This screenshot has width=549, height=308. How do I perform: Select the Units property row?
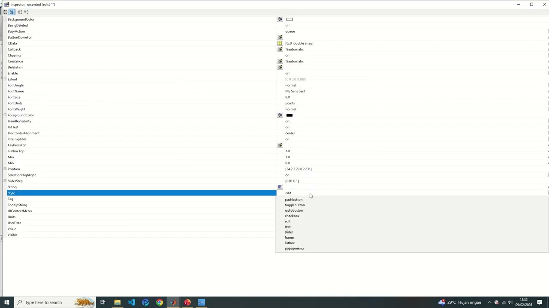click(x=142, y=217)
